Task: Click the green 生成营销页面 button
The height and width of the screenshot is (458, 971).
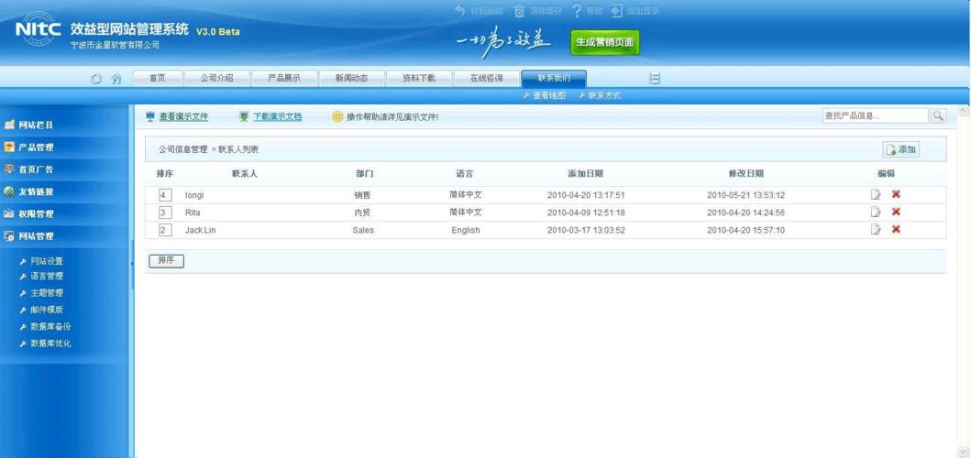Action: (x=605, y=42)
